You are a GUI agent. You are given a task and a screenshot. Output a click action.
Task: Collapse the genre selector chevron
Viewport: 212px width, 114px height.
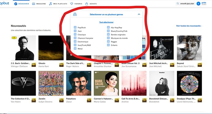(x=139, y=14)
